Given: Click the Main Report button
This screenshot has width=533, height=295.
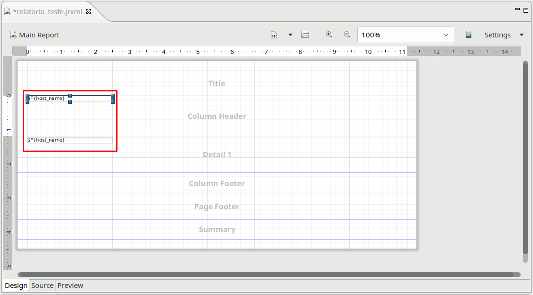Looking at the screenshot, I should (x=35, y=35).
